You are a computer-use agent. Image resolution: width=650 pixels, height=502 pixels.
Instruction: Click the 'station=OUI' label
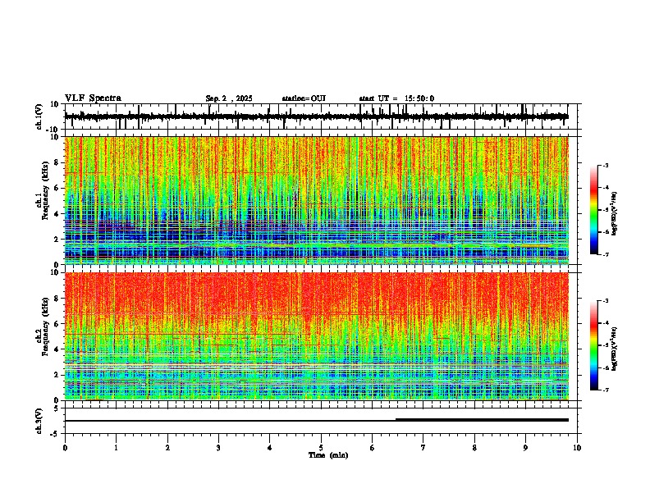point(304,98)
